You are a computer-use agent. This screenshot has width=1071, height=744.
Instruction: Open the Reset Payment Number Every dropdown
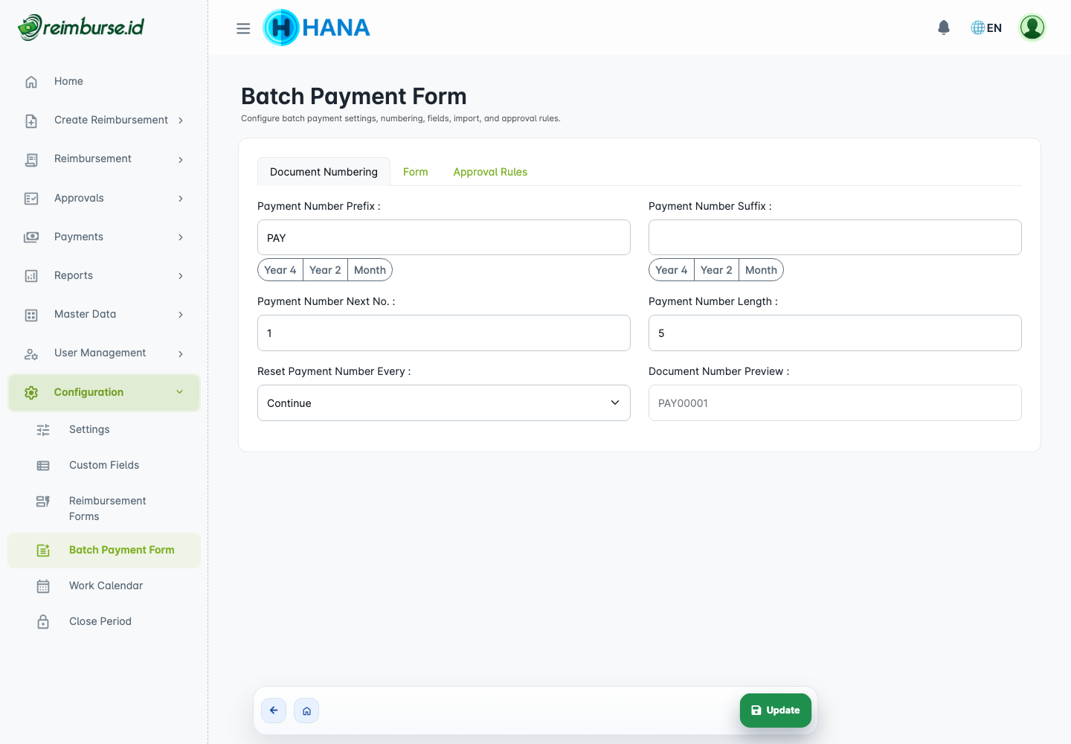444,403
